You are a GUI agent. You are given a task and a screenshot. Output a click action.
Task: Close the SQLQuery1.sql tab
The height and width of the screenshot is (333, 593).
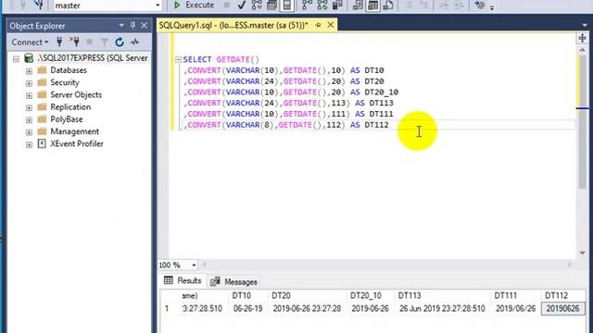click(331, 25)
